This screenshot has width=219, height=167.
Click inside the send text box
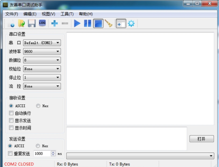(x=127, y=139)
